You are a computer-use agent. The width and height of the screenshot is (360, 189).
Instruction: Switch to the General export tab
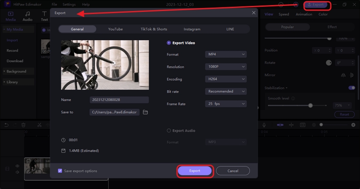tap(77, 29)
